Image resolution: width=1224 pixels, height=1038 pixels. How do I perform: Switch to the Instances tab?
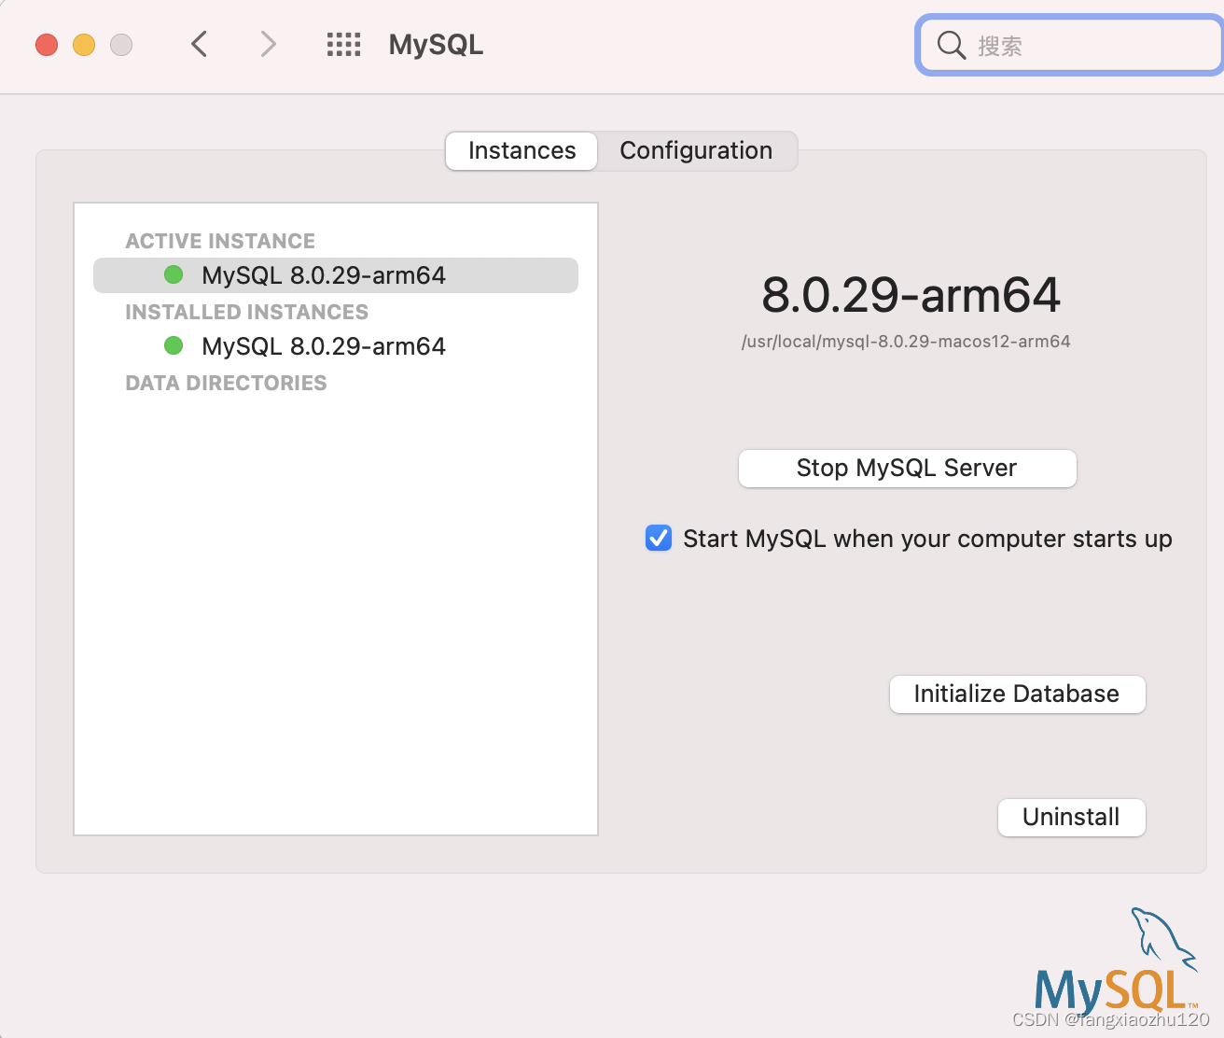click(522, 151)
